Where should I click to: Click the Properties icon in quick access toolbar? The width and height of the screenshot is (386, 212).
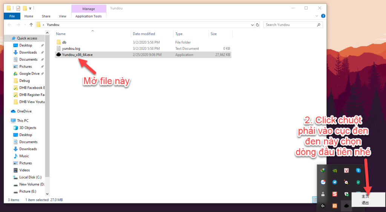click(18, 8)
